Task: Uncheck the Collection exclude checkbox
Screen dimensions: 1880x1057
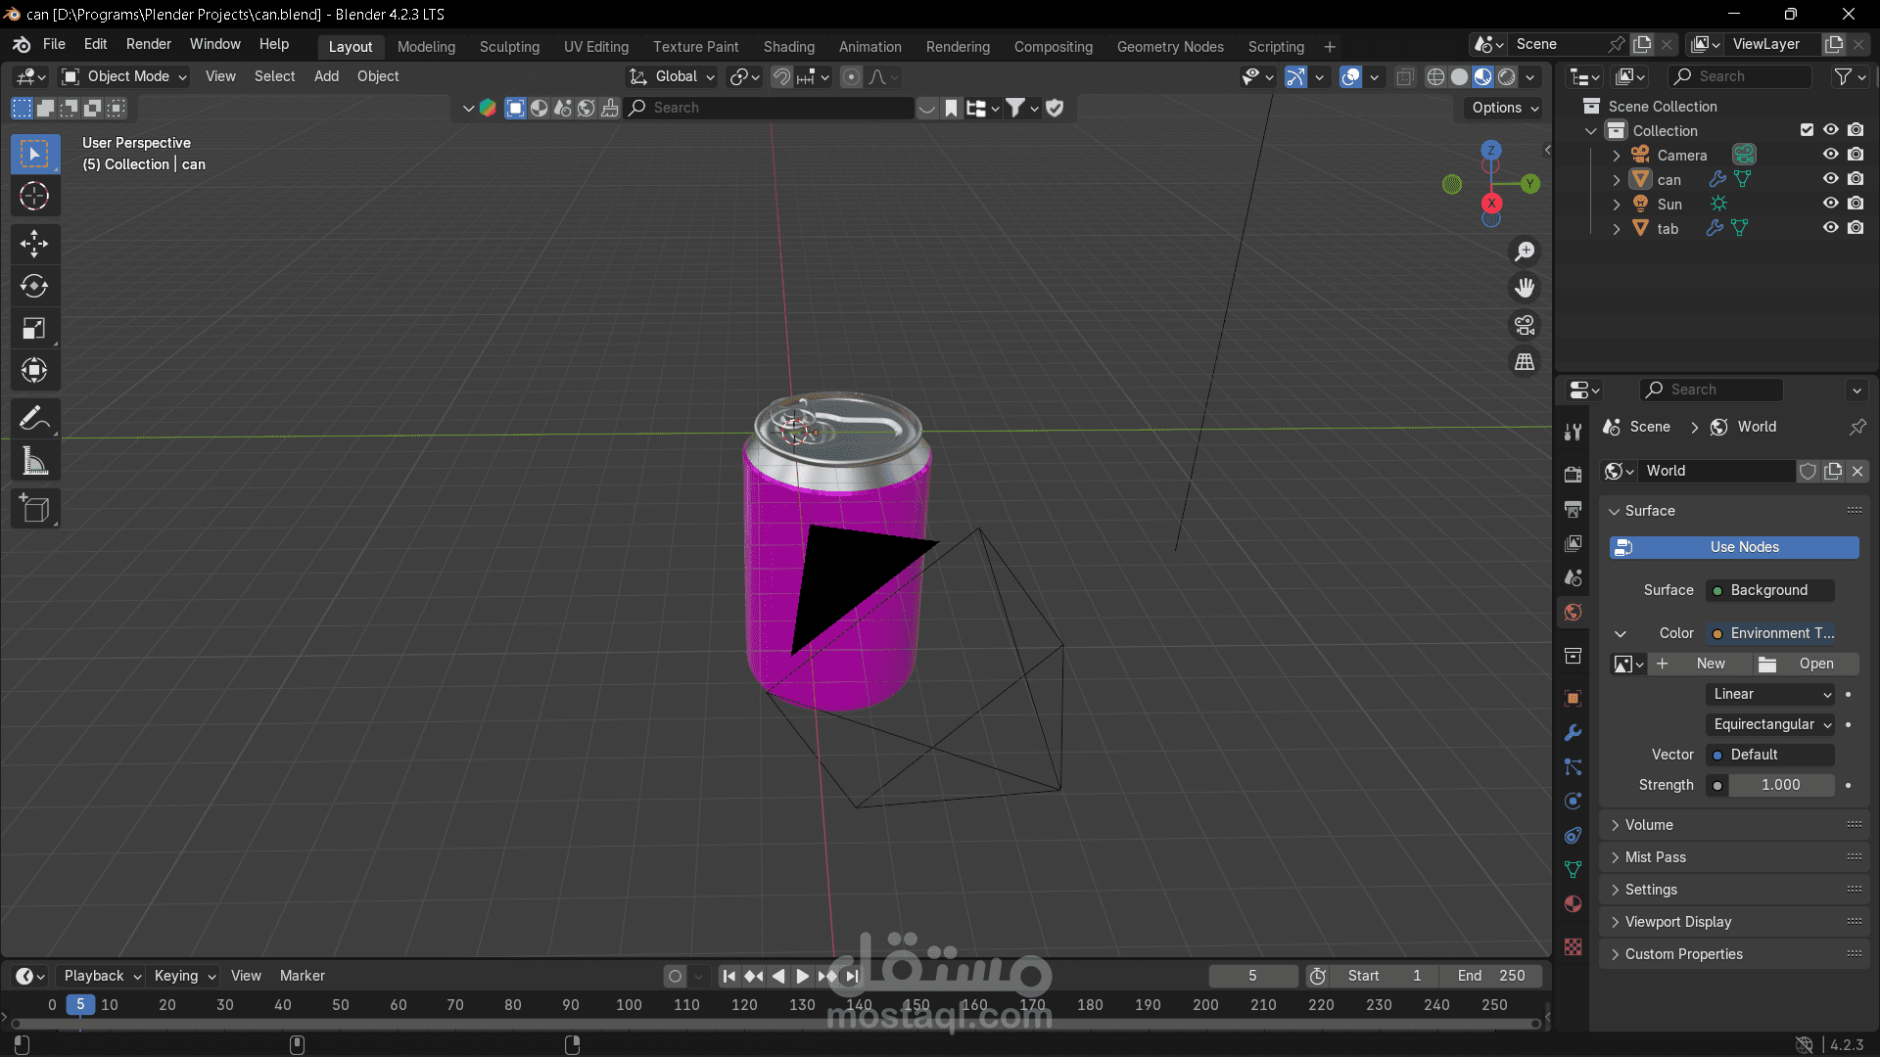Action: click(1807, 130)
